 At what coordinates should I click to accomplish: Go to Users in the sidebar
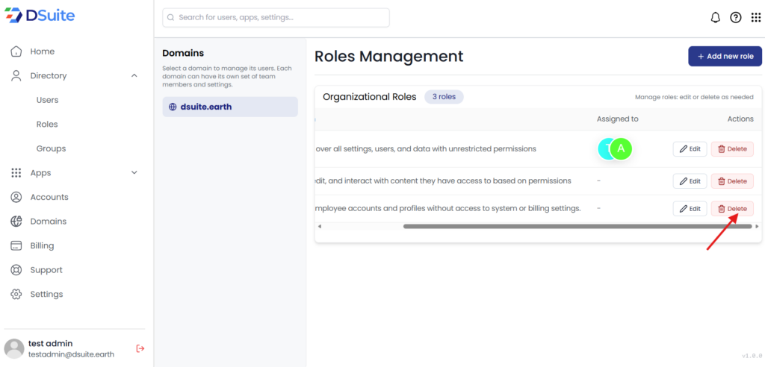[x=47, y=100]
